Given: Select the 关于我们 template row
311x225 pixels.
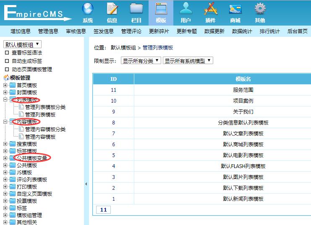Looking at the screenshot, I should 202,112.
